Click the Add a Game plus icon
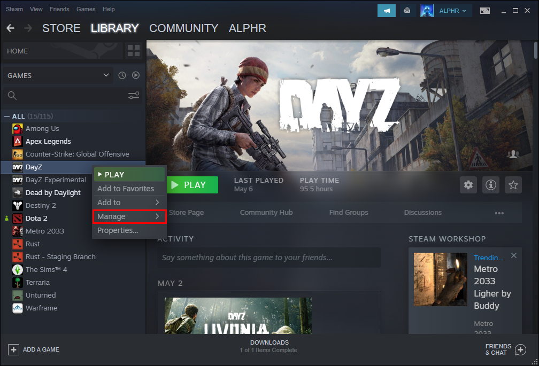539x366 pixels. click(x=13, y=350)
